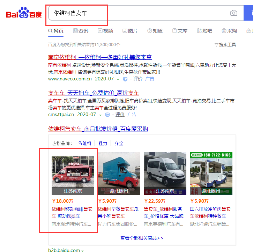The image size is (253, 252).
Task: Open 依维柯售卖车_商品批发价格 result title
Action: (x=98, y=129)
